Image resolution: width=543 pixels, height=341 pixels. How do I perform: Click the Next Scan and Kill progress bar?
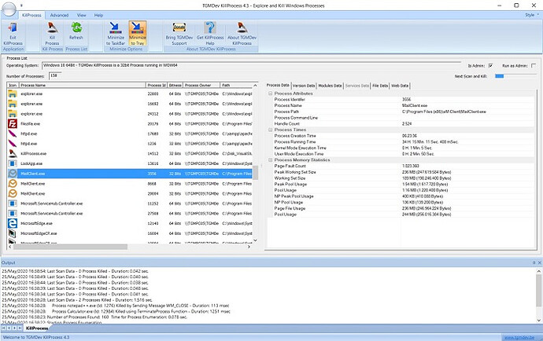(x=515, y=76)
